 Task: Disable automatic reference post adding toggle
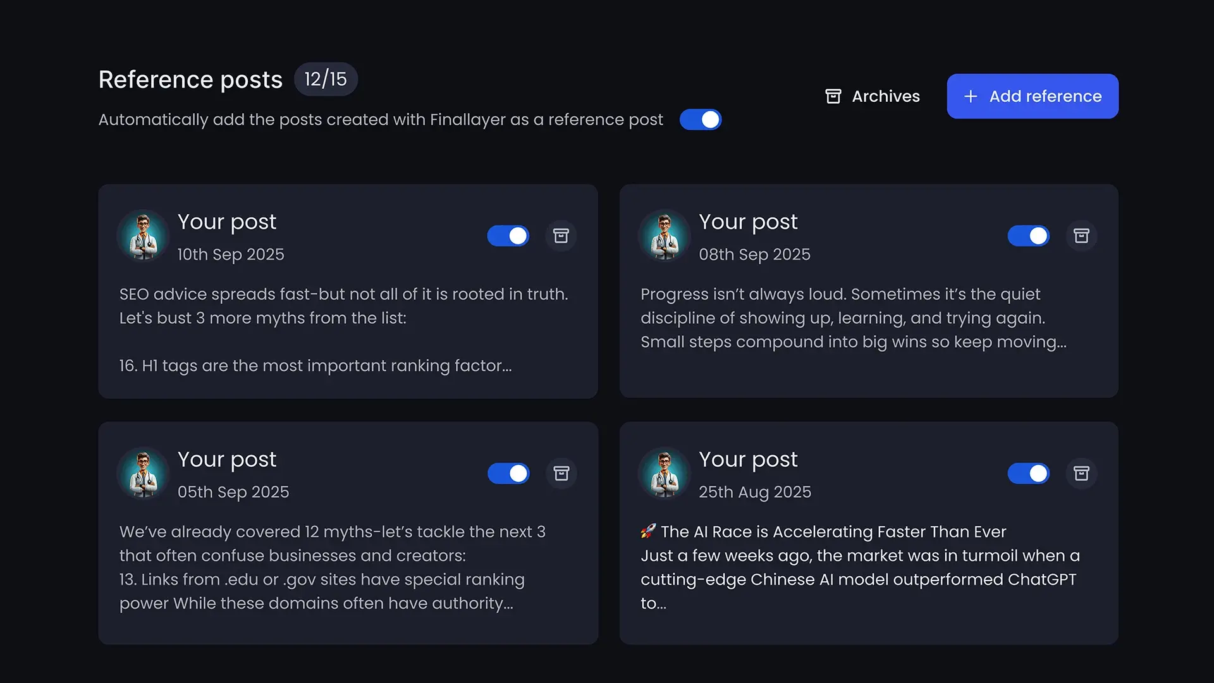point(701,120)
